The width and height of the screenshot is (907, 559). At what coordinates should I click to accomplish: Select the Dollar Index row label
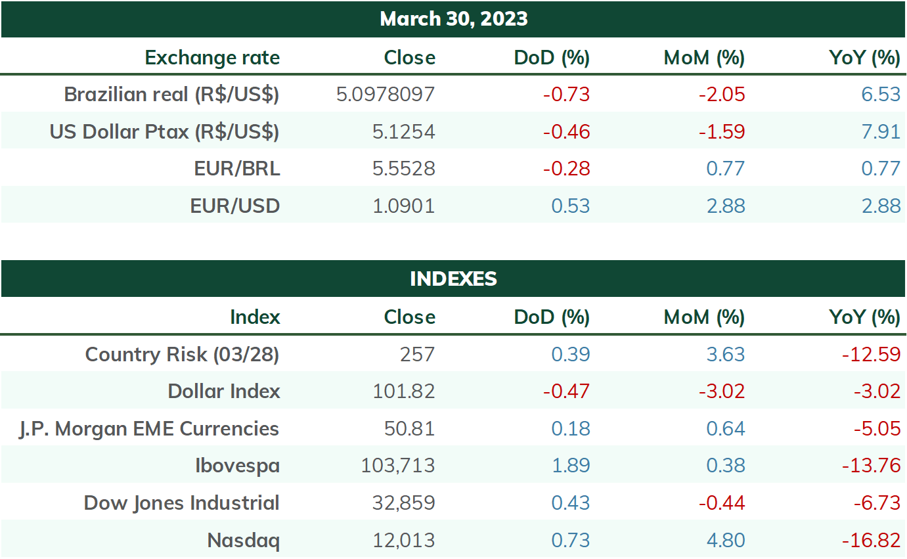click(224, 391)
